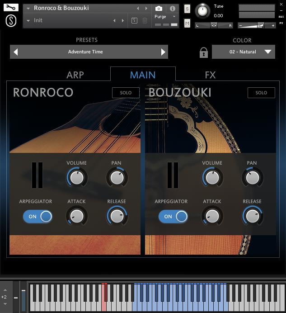Toggle the Bouzouki arpeggiator switch

coord(173,217)
